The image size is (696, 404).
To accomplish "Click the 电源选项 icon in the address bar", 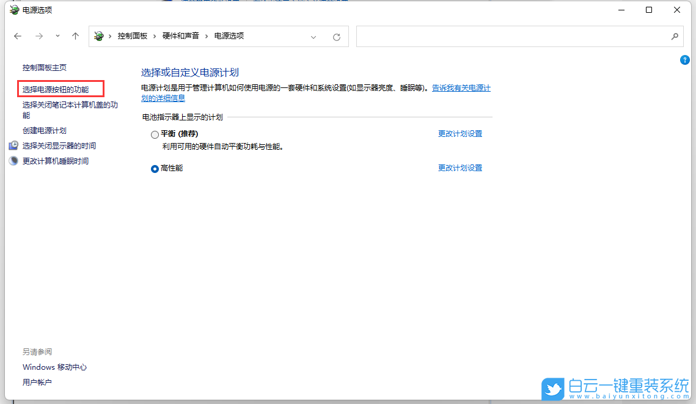I will [x=98, y=36].
